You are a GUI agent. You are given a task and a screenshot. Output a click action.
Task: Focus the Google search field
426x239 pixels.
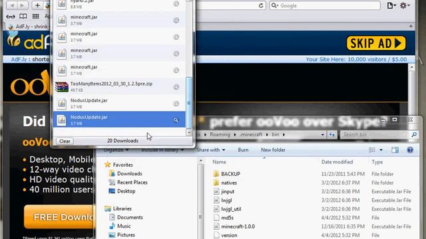325,5
